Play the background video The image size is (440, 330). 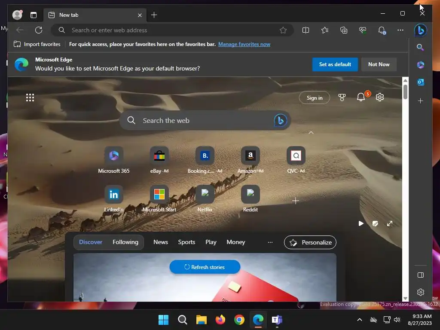coord(361,223)
